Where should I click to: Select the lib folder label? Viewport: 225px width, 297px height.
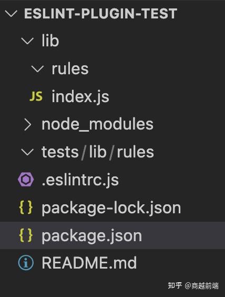50,41
